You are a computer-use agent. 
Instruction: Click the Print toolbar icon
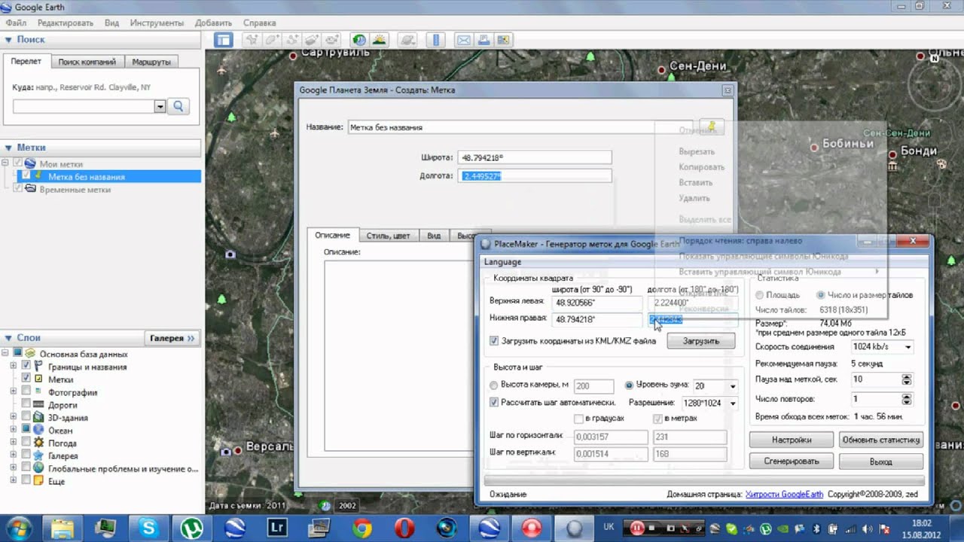click(x=484, y=40)
